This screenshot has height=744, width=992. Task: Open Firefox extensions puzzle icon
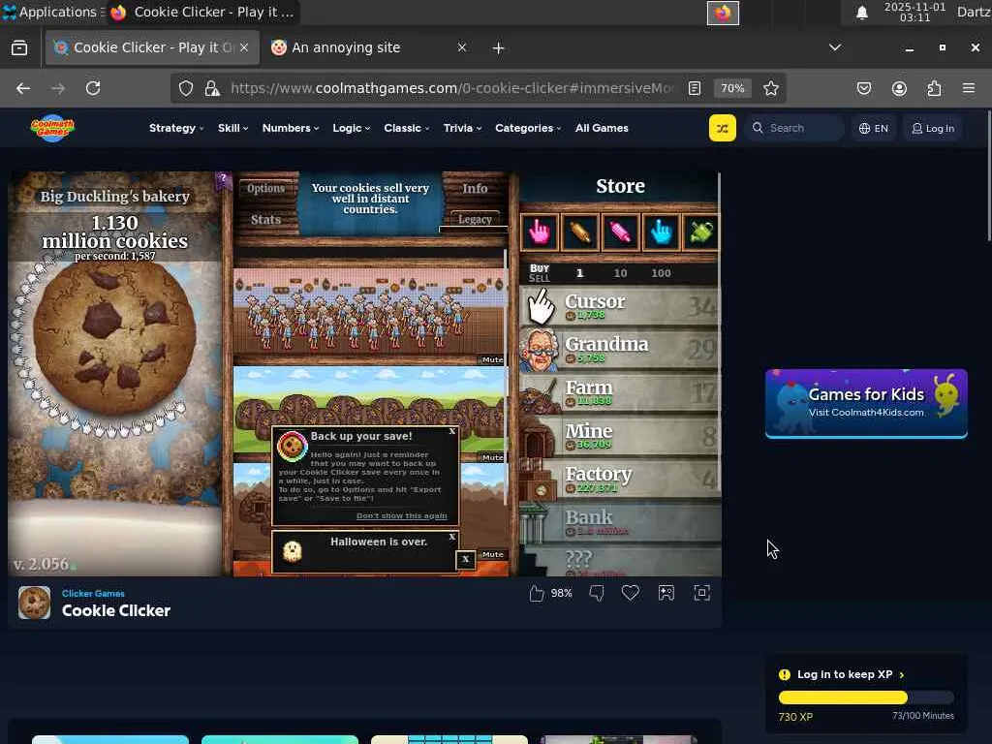click(x=934, y=88)
